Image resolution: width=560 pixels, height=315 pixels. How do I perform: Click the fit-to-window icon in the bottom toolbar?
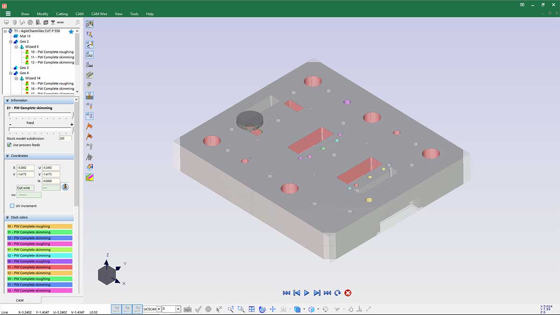[252, 309]
